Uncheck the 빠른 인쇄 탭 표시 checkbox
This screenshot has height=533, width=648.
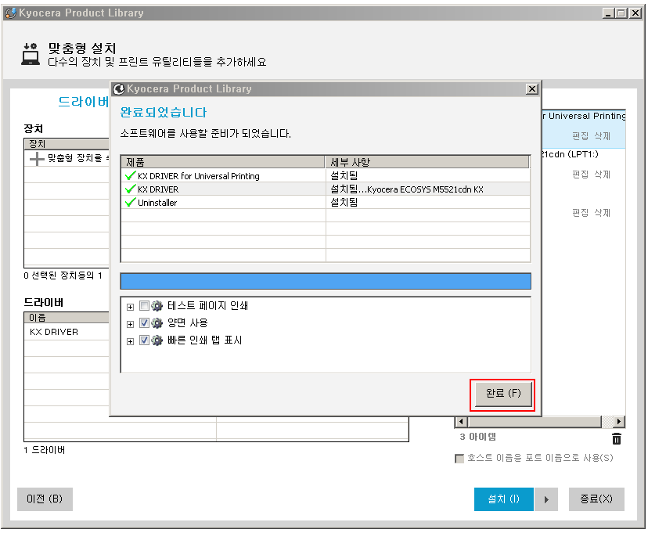(x=144, y=340)
